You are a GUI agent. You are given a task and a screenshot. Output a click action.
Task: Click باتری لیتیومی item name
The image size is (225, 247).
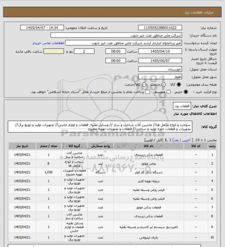click(x=149, y=238)
